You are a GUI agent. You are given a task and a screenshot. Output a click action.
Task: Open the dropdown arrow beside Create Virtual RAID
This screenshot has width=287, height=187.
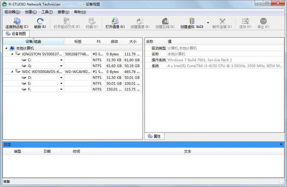[x=208, y=23]
